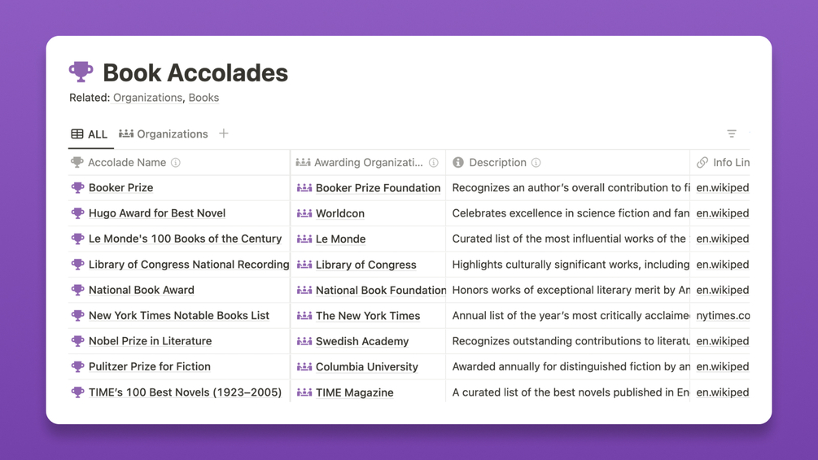Image resolution: width=818 pixels, height=460 pixels.
Task: Click the trophy icon beside Booker Prize
Action: click(77, 188)
